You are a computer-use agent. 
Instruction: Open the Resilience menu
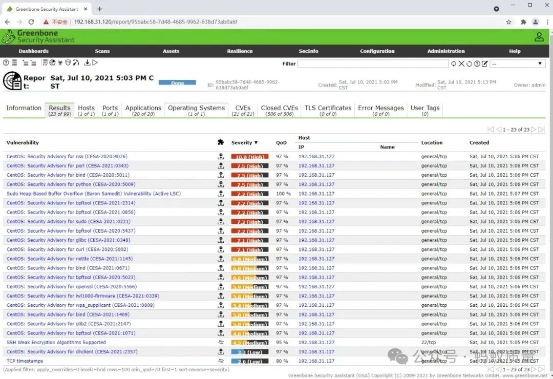point(240,51)
